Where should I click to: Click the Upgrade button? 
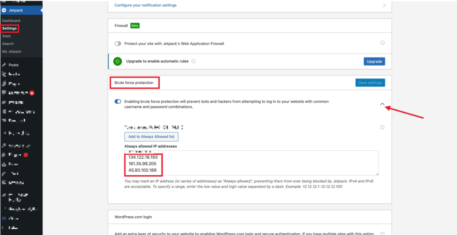(x=374, y=62)
